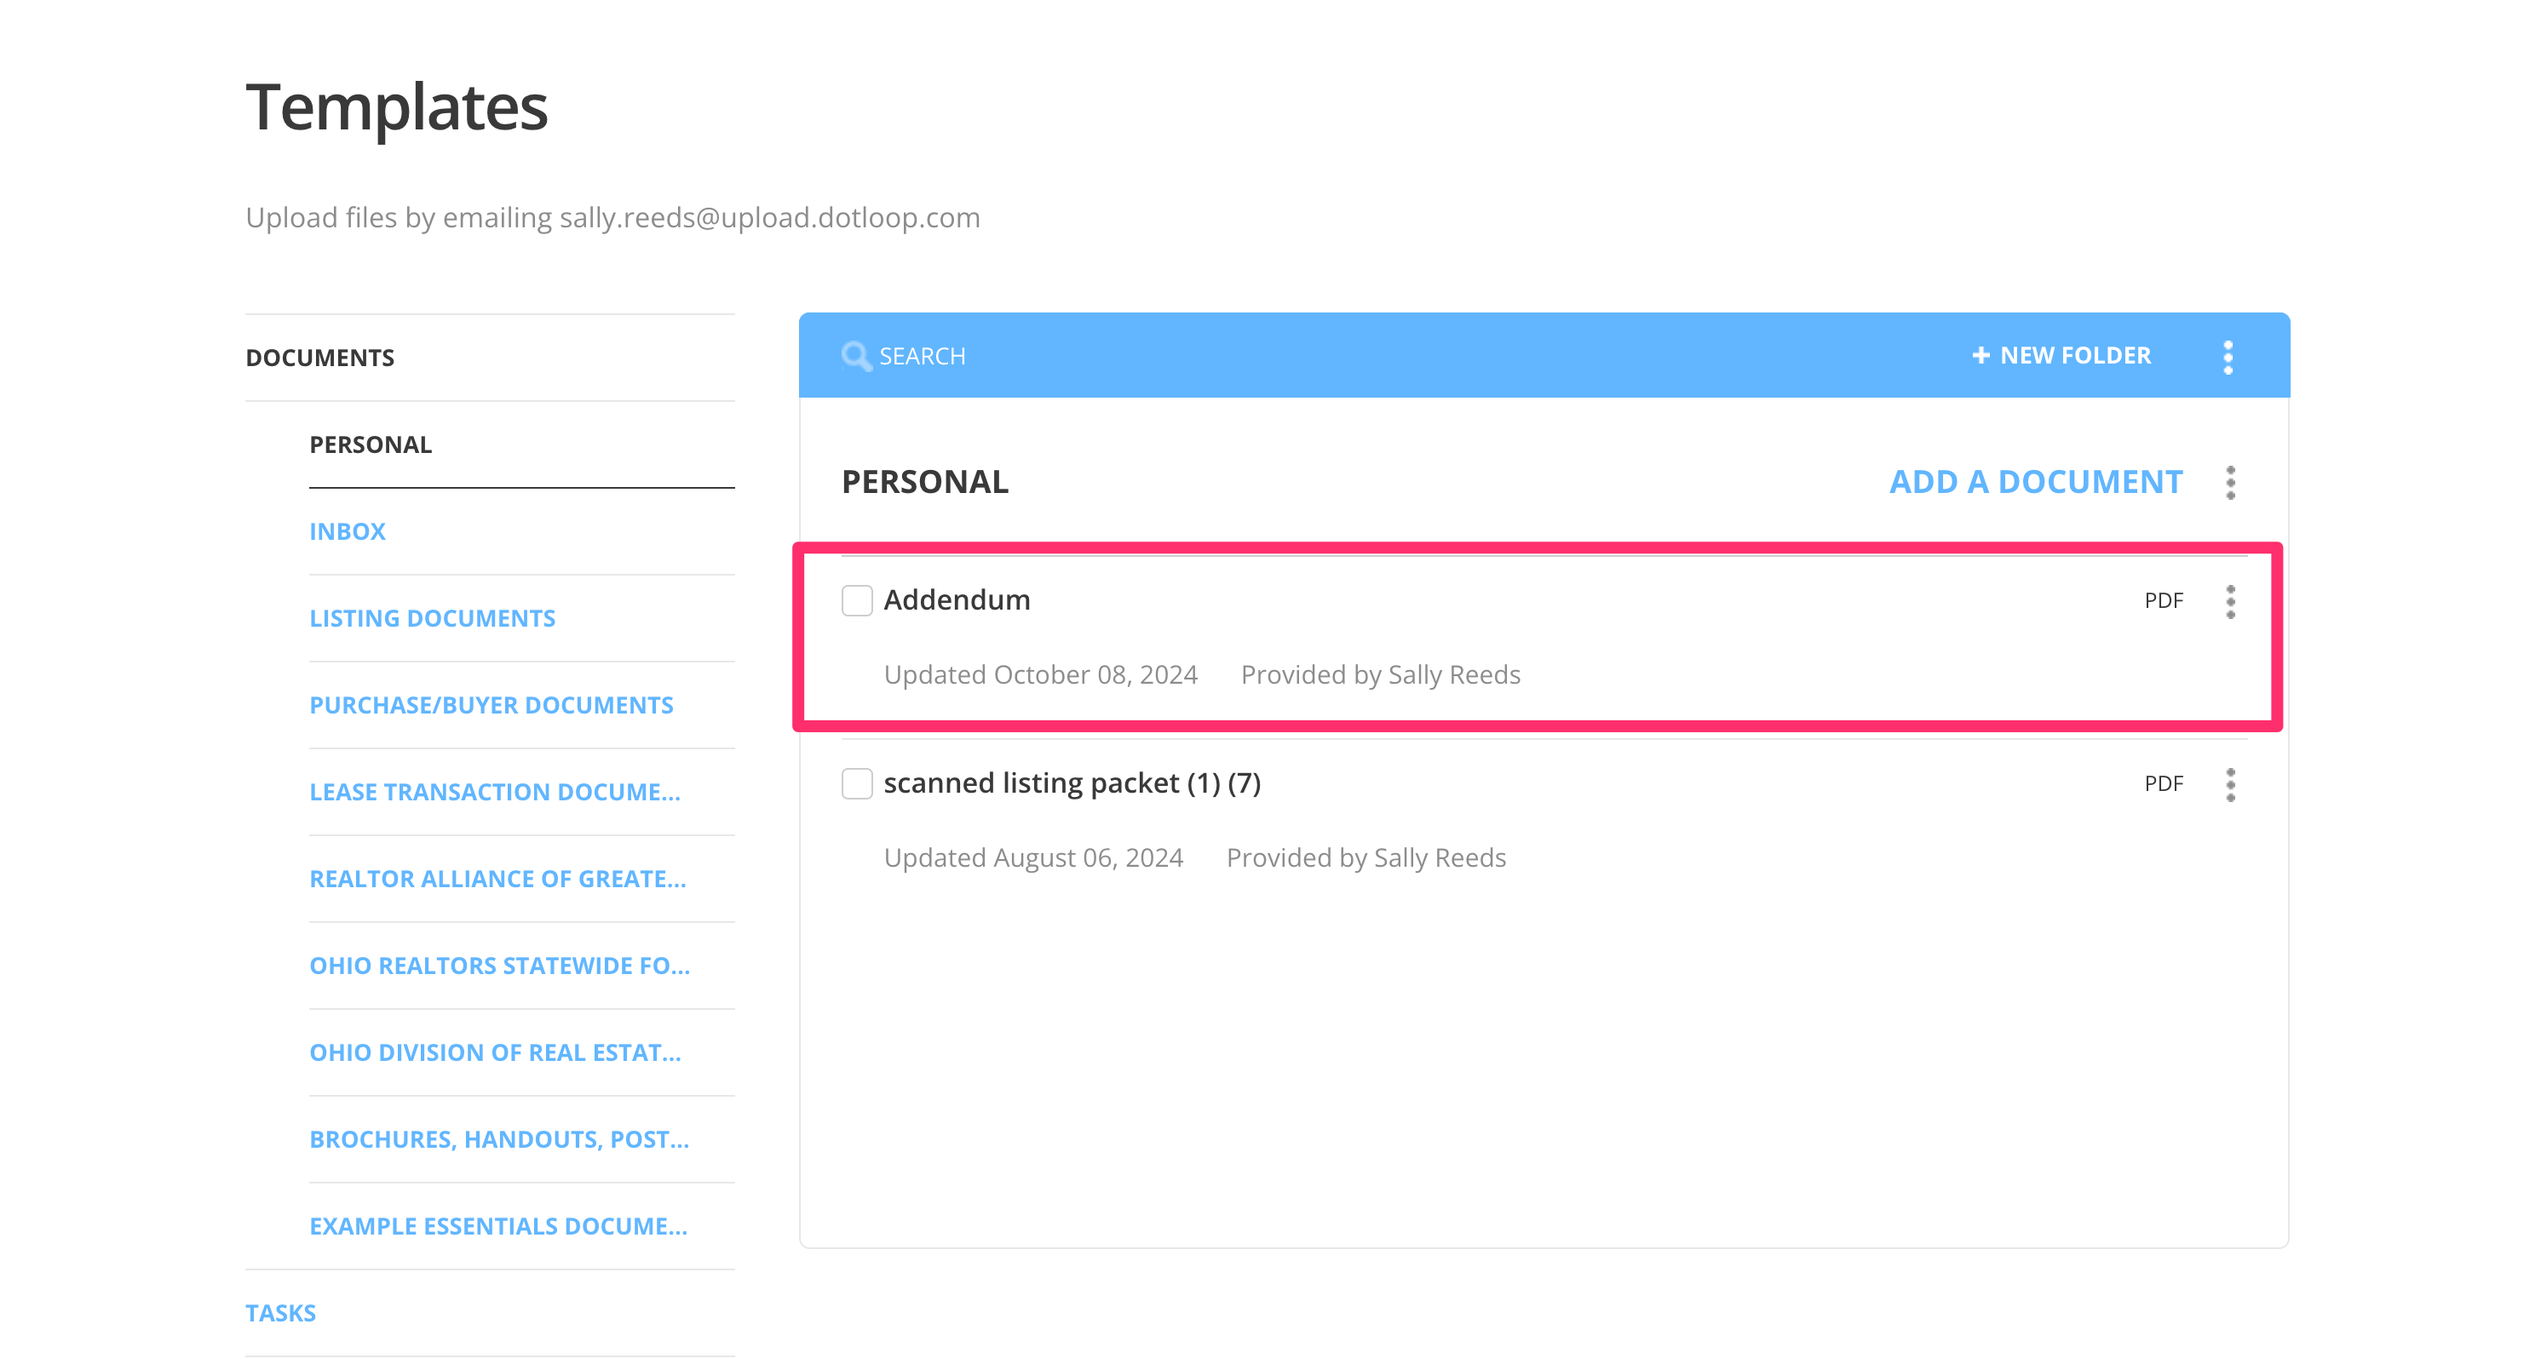Viewport: 2547px width, 1364px height.
Task: Open the blue toolbar three-dot menu
Action: (x=2227, y=357)
